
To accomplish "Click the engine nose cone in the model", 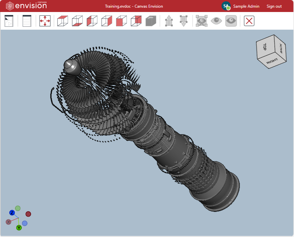I will pos(72,67).
